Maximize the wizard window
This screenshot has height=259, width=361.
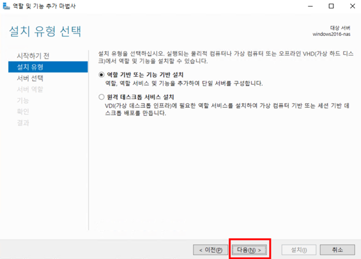tap(331, 6)
